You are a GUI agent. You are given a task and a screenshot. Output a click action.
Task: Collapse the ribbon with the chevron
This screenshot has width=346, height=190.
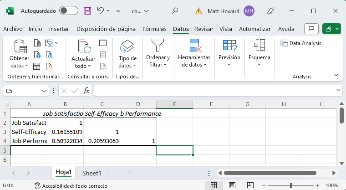[336, 75]
